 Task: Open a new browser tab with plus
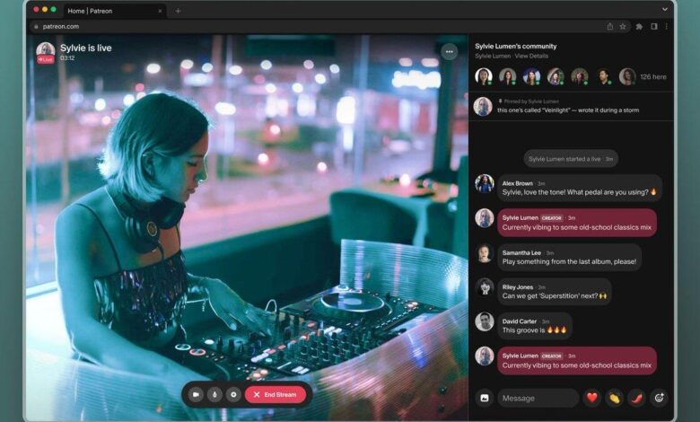(x=178, y=11)
